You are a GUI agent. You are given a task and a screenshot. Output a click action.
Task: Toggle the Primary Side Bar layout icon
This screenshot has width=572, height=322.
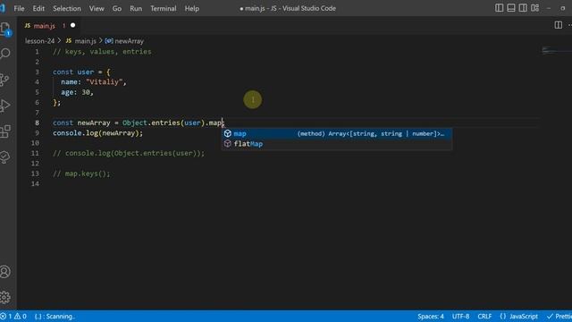pyautogui.click(x=499, y=8)
